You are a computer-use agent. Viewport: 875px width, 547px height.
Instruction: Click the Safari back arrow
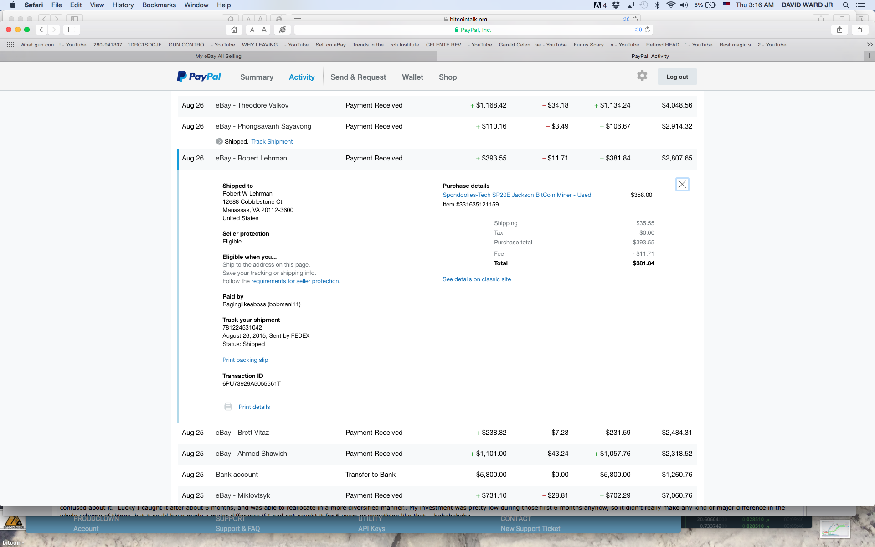point(41,30)
